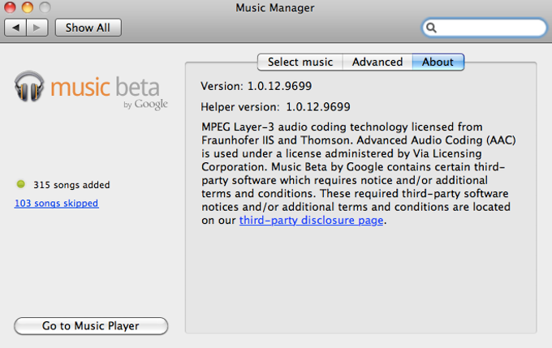
Task: Click the headphones Music Beta logo
Action: [x=29, y=86]
